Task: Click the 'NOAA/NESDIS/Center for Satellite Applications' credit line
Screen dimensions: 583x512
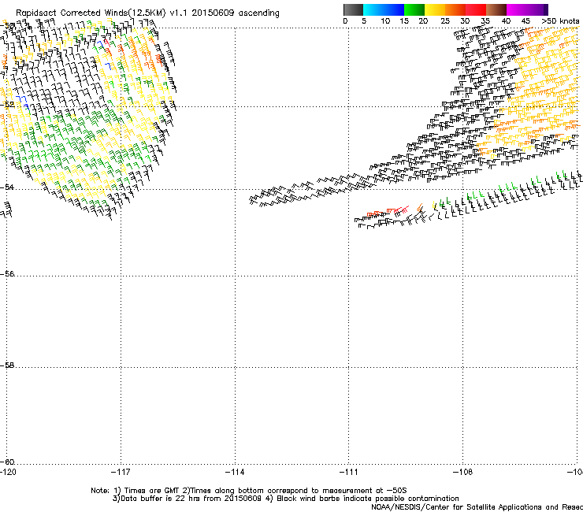Action: pyautogui.click(x=477, y=507)
